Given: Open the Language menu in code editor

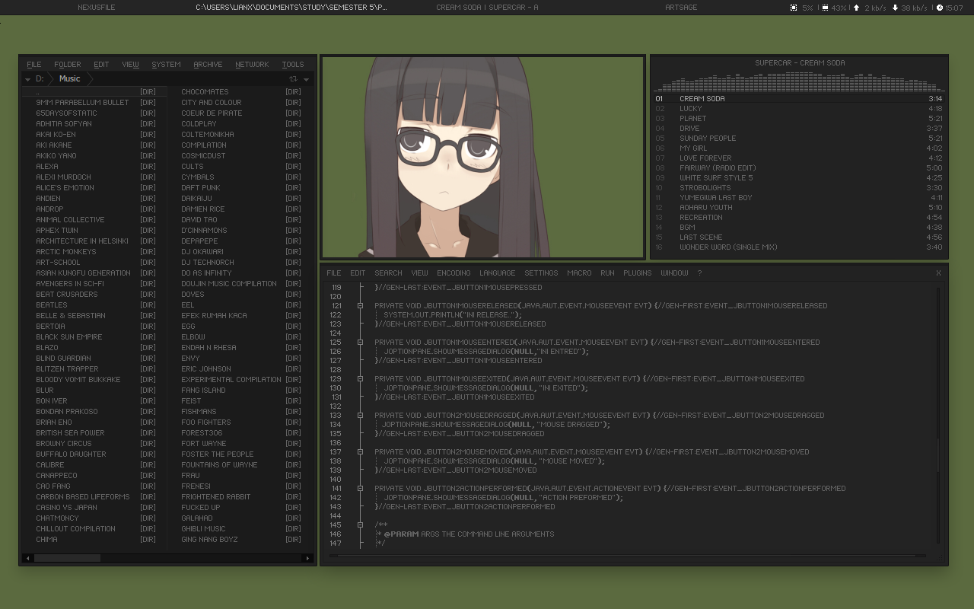Looking at the screenshot, I should tap(498, 273).
